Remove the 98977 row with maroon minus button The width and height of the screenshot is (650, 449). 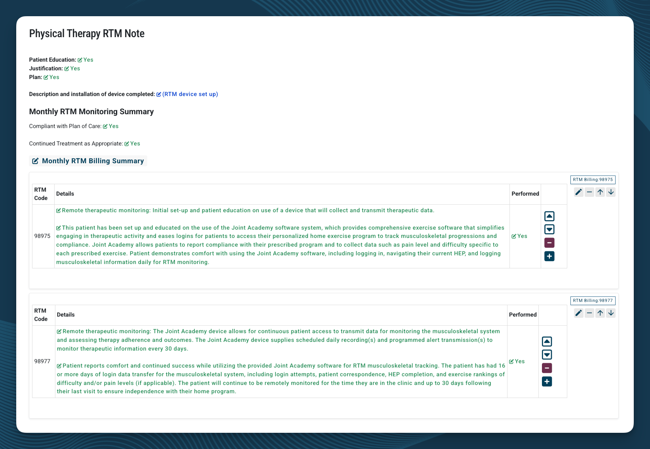click(x=547, y=368)
